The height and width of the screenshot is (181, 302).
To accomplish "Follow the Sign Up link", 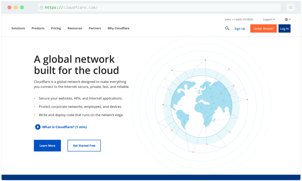I will (240, 29).
